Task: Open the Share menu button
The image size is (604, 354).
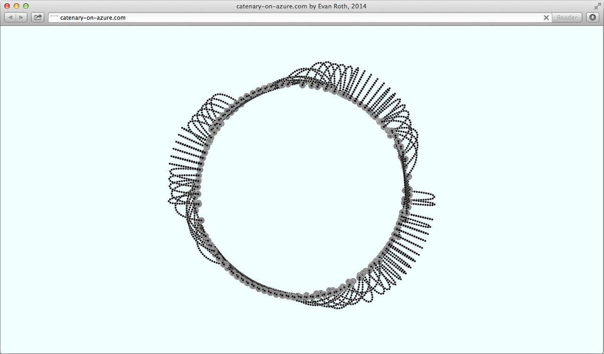Action: (38, 17)
